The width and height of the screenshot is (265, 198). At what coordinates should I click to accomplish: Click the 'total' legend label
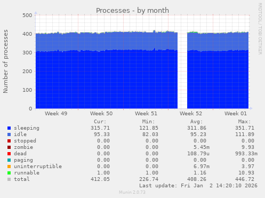[22, 179]
